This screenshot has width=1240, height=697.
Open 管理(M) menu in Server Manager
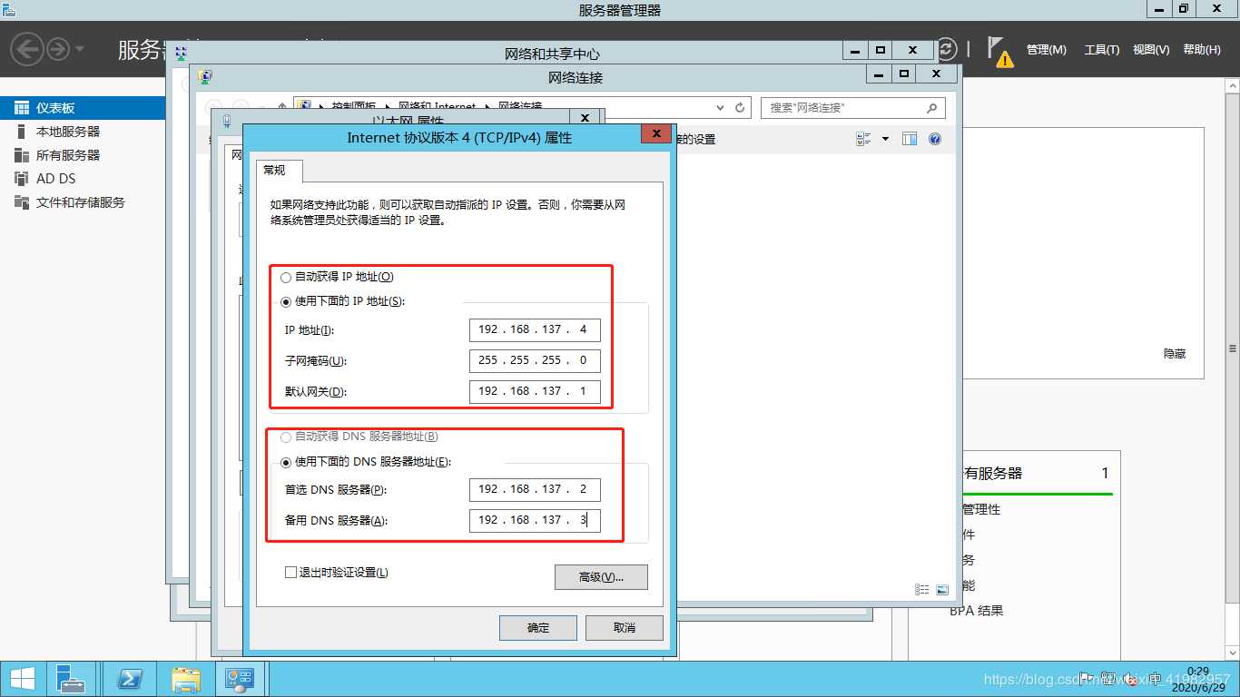click(1047, 50)
